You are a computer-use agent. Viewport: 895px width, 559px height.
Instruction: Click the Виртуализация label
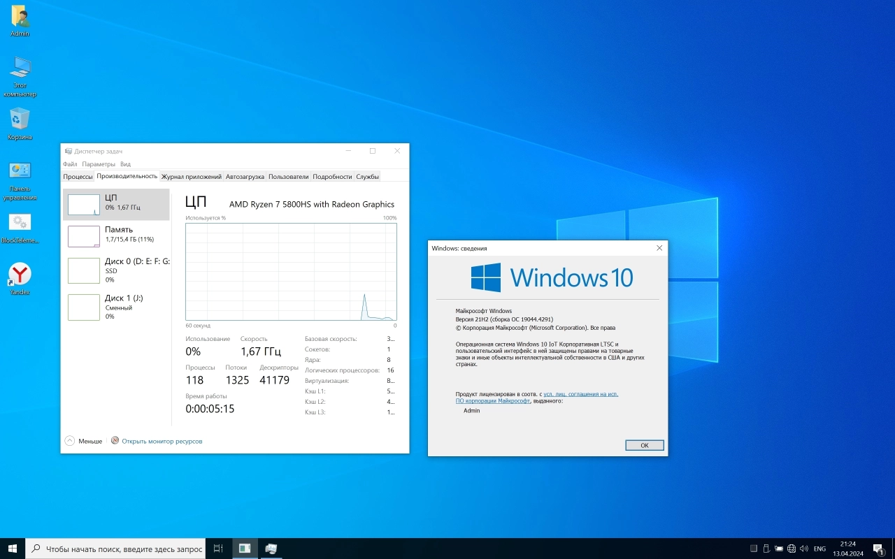point(327,381)
